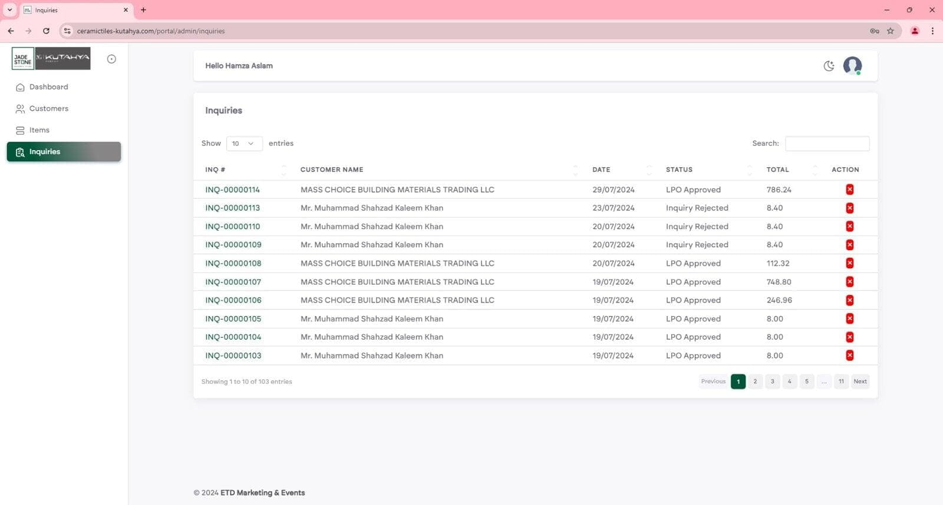
Task: Open inquiry link INQ-00000113
Action: (232, 208)
